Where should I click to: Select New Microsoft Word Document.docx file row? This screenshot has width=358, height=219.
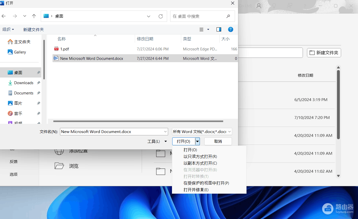[145, 58]
